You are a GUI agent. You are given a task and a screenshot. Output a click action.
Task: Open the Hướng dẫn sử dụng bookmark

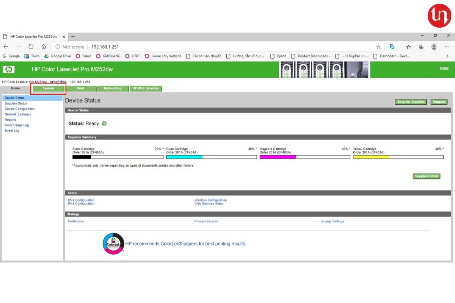245,56
